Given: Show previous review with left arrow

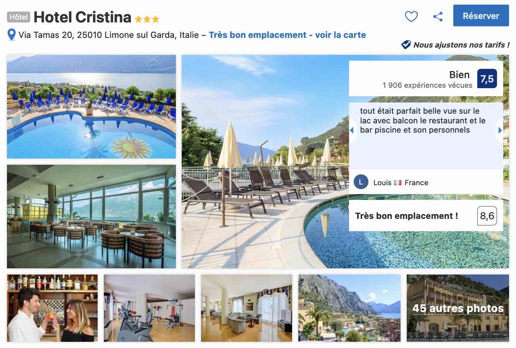Looking at the screenshot, I should point(352,130).
